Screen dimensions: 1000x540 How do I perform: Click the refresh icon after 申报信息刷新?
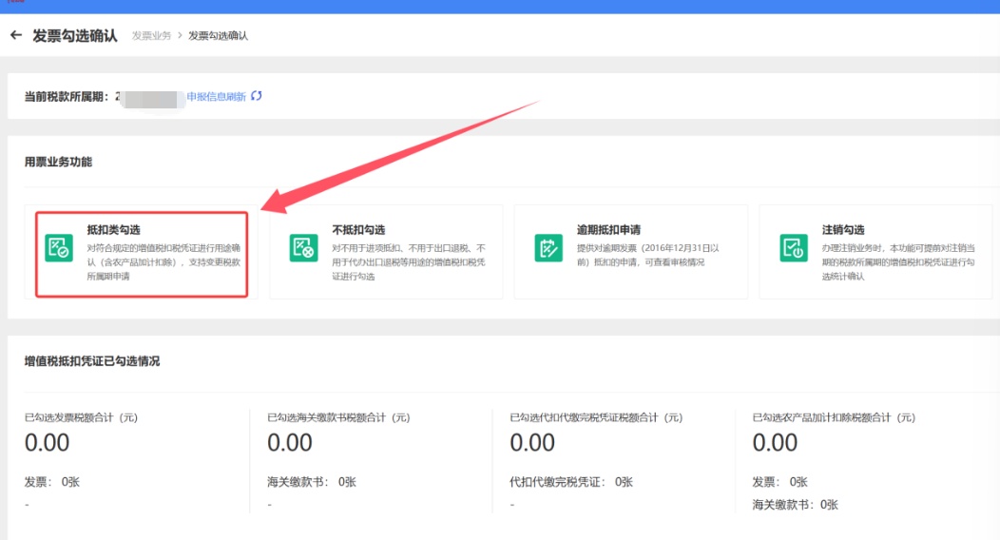click(x=256, y=96)
